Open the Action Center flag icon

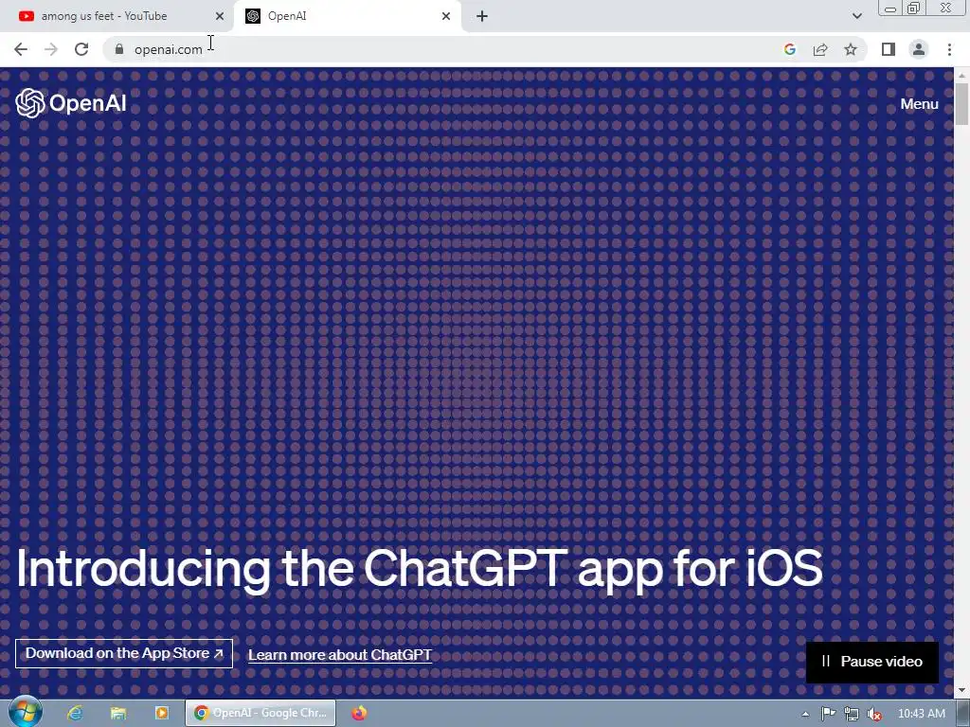pos(828,714)
